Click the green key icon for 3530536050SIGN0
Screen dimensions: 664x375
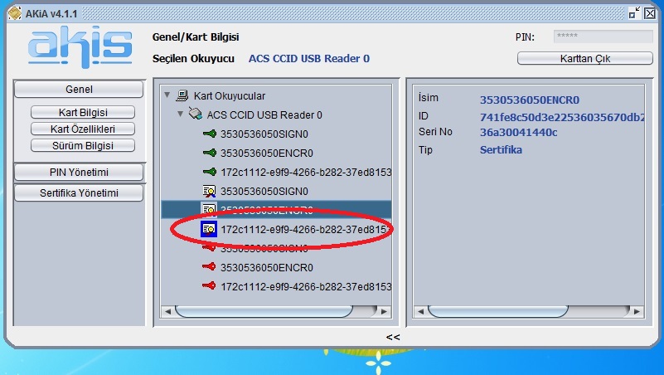tap(209, 134)
